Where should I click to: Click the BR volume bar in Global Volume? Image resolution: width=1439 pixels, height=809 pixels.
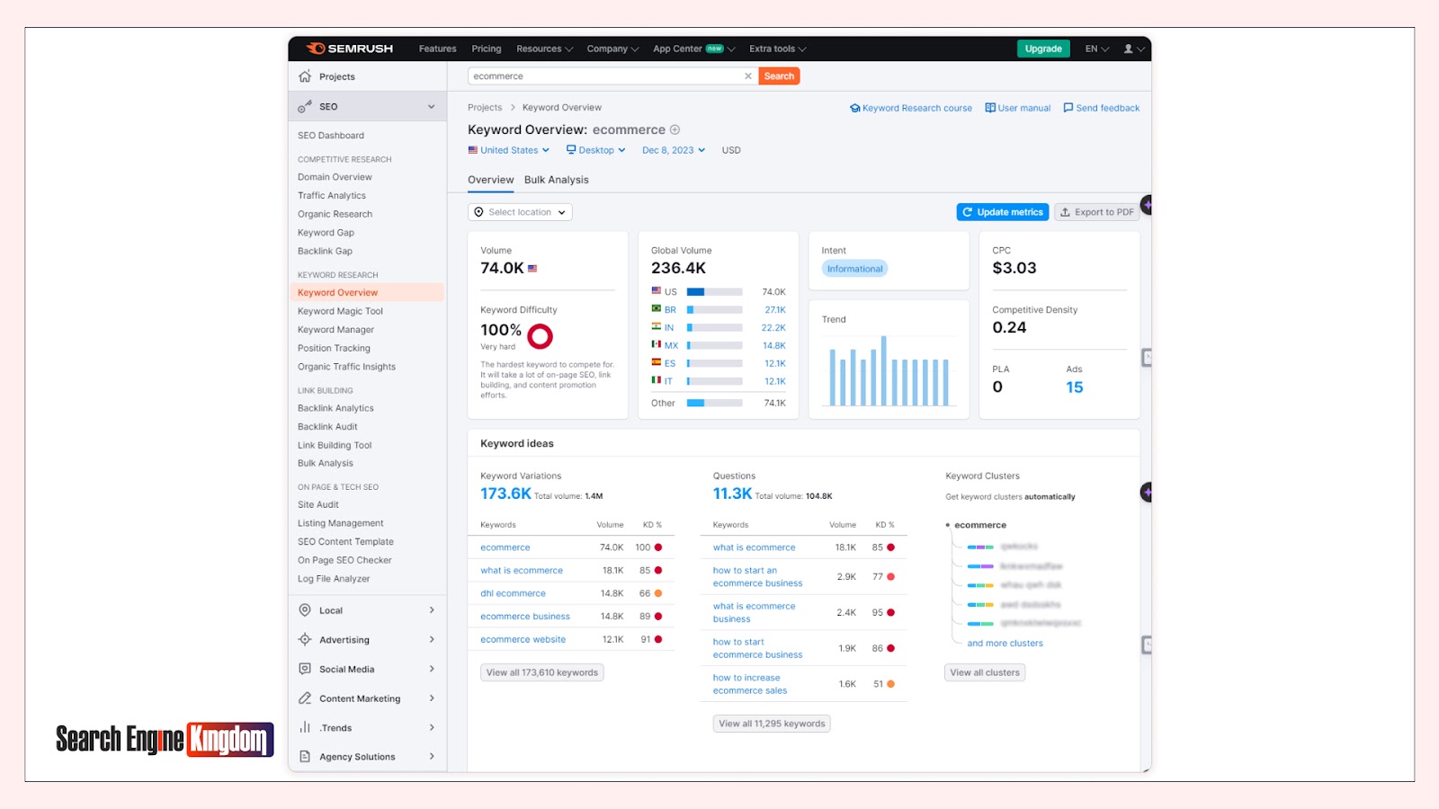[715, 310]
